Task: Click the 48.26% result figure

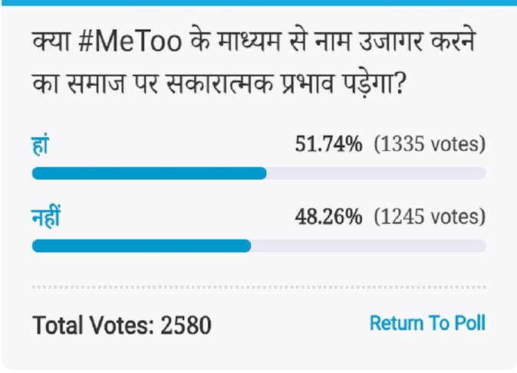Action: coord(329,217)
